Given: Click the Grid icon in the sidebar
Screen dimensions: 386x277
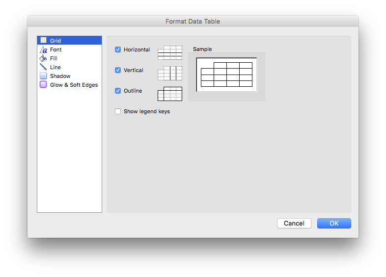Looking at the screenshot, I should pyautogui.click(x=43, y=40).
